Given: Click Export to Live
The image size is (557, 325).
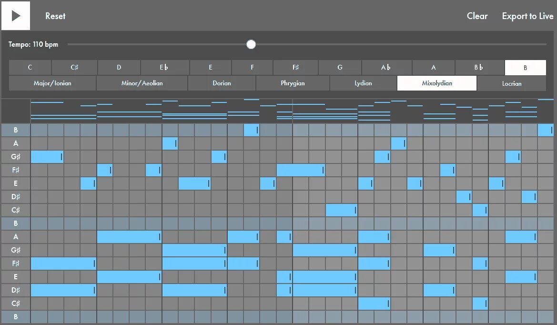Looking at the screenshot, I should click(x=527, y=16).
